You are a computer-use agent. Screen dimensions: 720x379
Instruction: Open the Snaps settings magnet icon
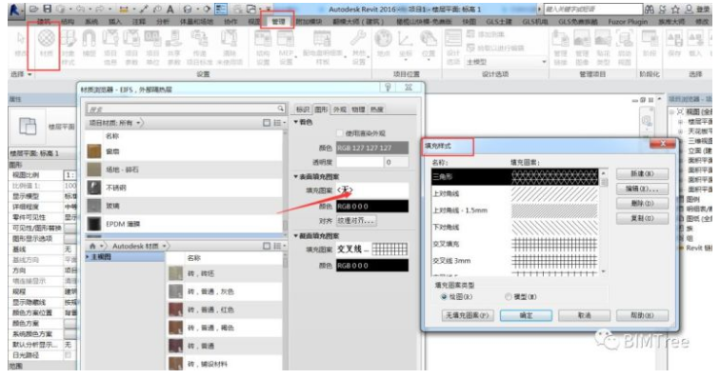[x=89, y=44]
